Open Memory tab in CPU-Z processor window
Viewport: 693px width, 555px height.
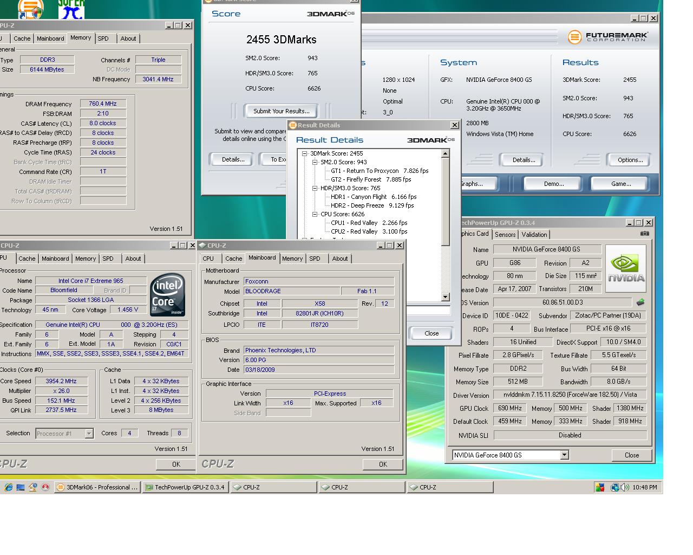point(86,259)
